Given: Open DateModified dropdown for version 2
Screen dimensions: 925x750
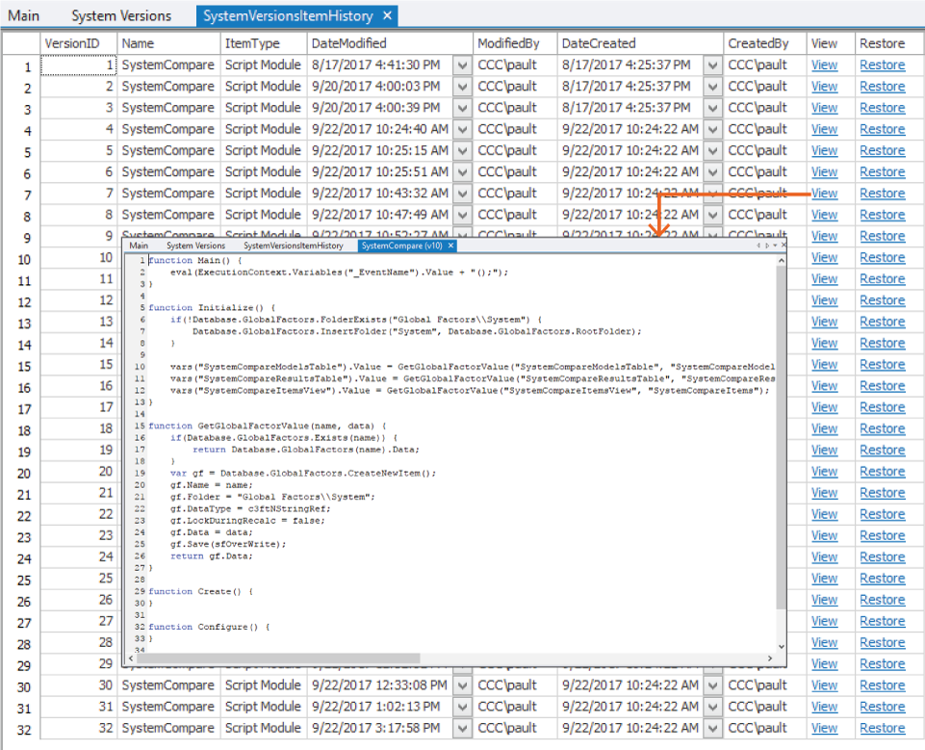Looking at the screenshot, I should click(462, 86).
